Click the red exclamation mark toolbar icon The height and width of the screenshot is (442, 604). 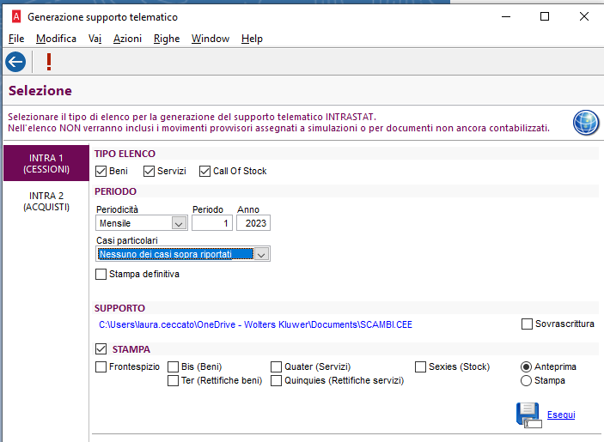(x=49, y=62)
